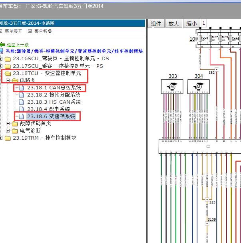This screenshot has height=243, width=241.
Task: Click 菜单展开 to expand the menu
Action: [14, 31]
